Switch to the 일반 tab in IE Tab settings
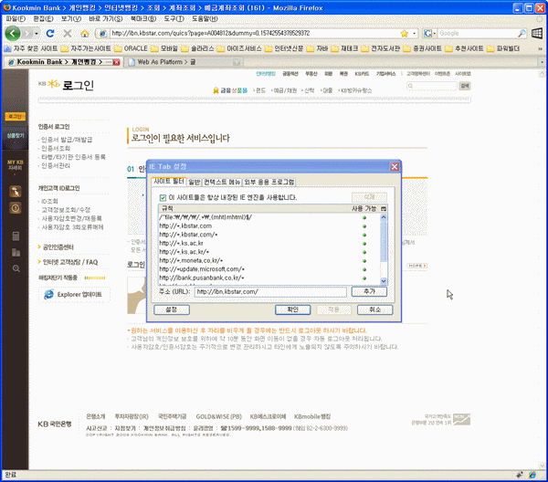The image size is (548, 482). tap(194, 182)
